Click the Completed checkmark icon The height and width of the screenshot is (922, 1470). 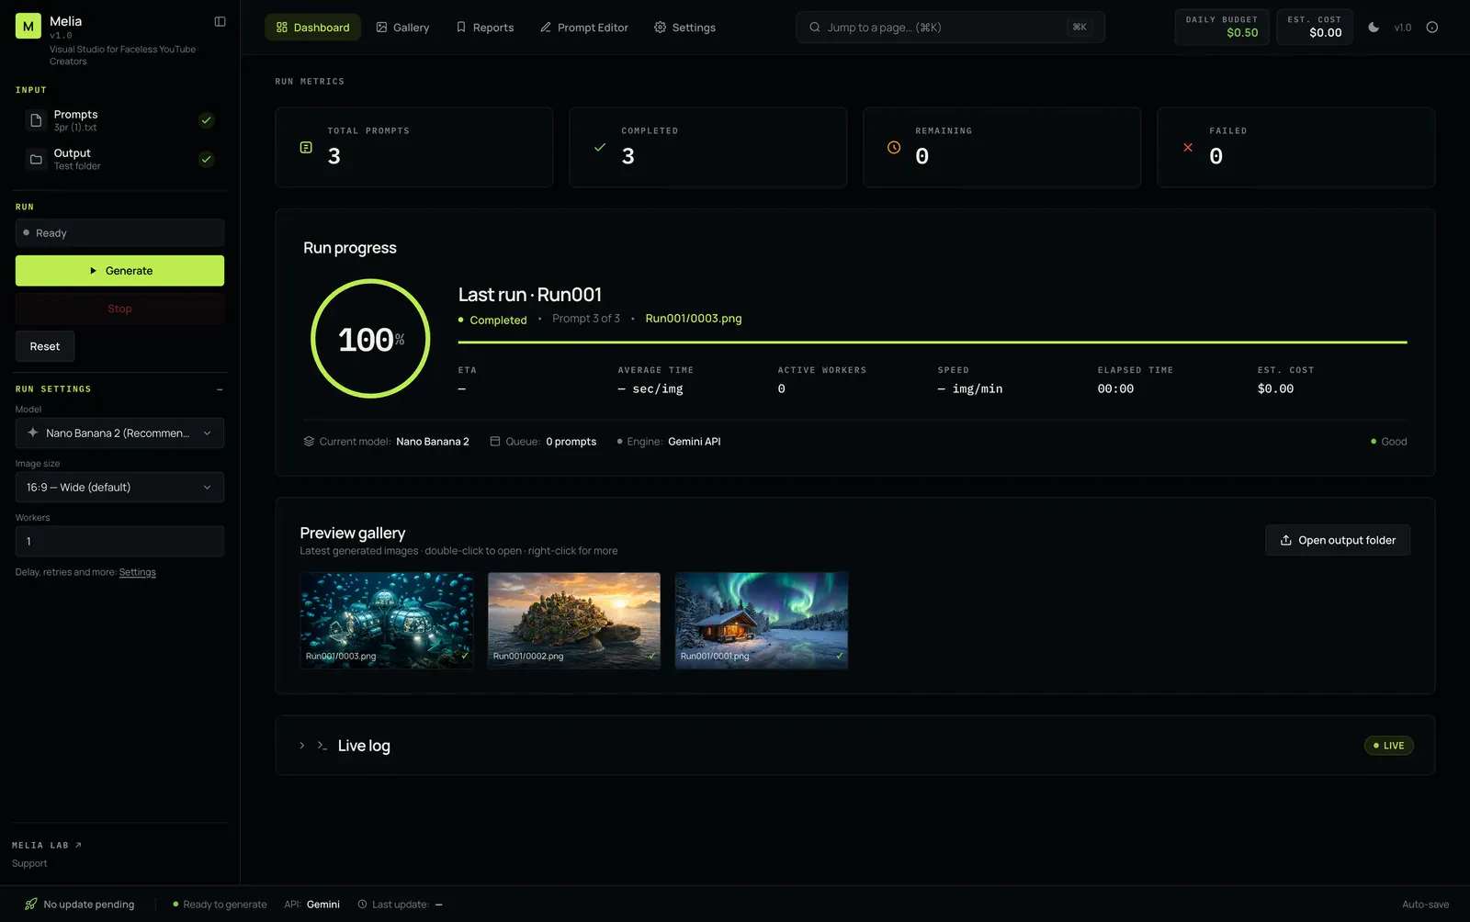click(600, 148)
